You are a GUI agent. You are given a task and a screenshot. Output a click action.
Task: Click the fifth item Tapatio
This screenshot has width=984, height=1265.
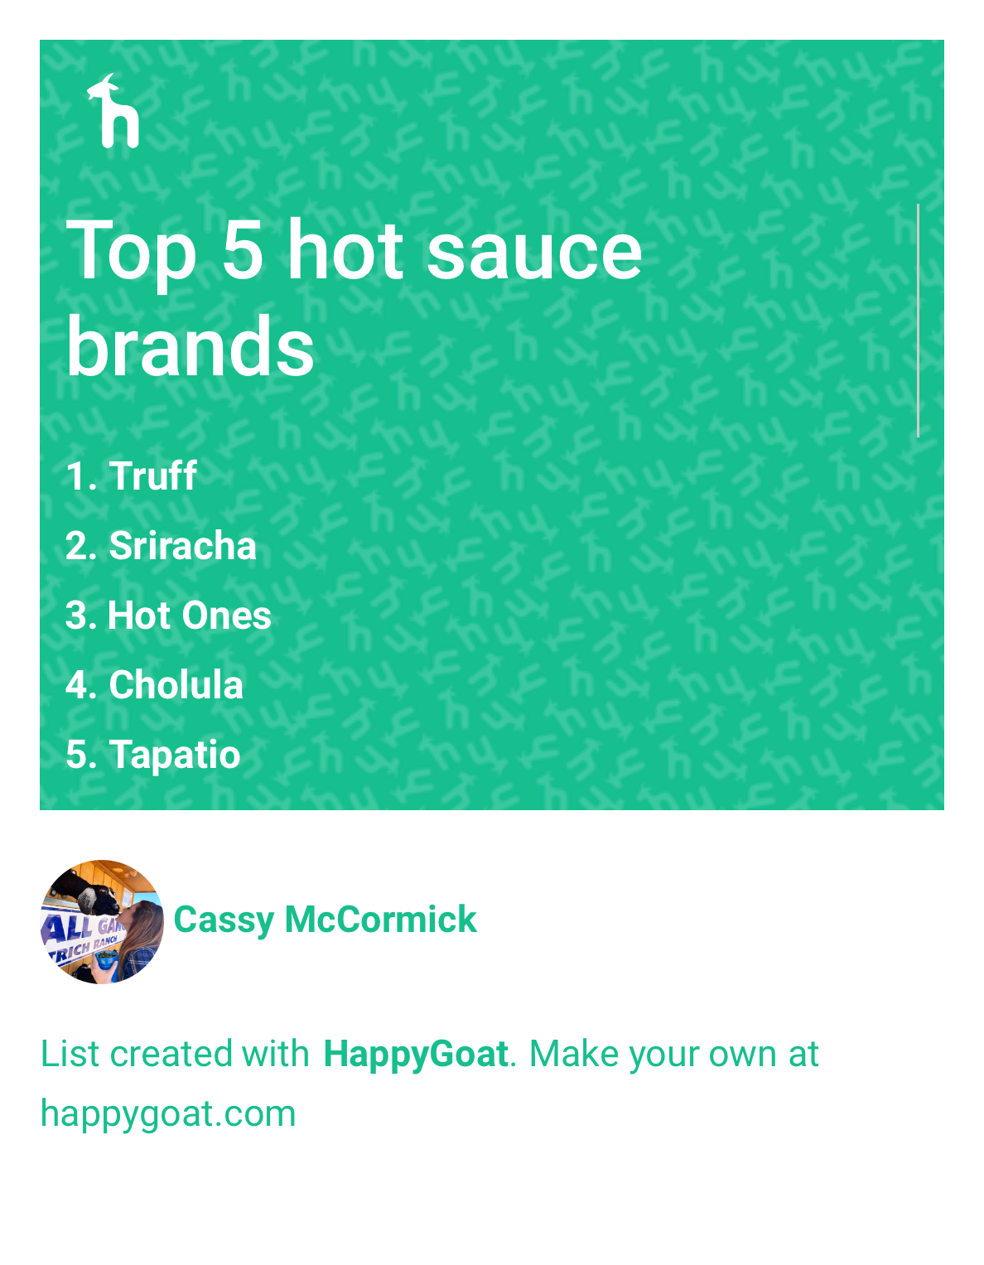175,755
